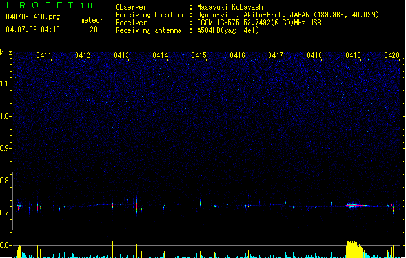
Task: Click the 0.6 frequency axis label
Action: tap(6, 245)
